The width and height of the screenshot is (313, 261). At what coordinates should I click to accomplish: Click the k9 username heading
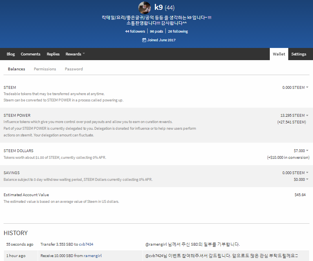click(x=159, y=7)
